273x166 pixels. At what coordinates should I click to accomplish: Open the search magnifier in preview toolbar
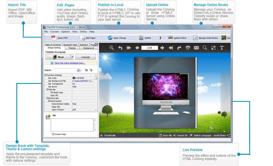tap(205, 48)
